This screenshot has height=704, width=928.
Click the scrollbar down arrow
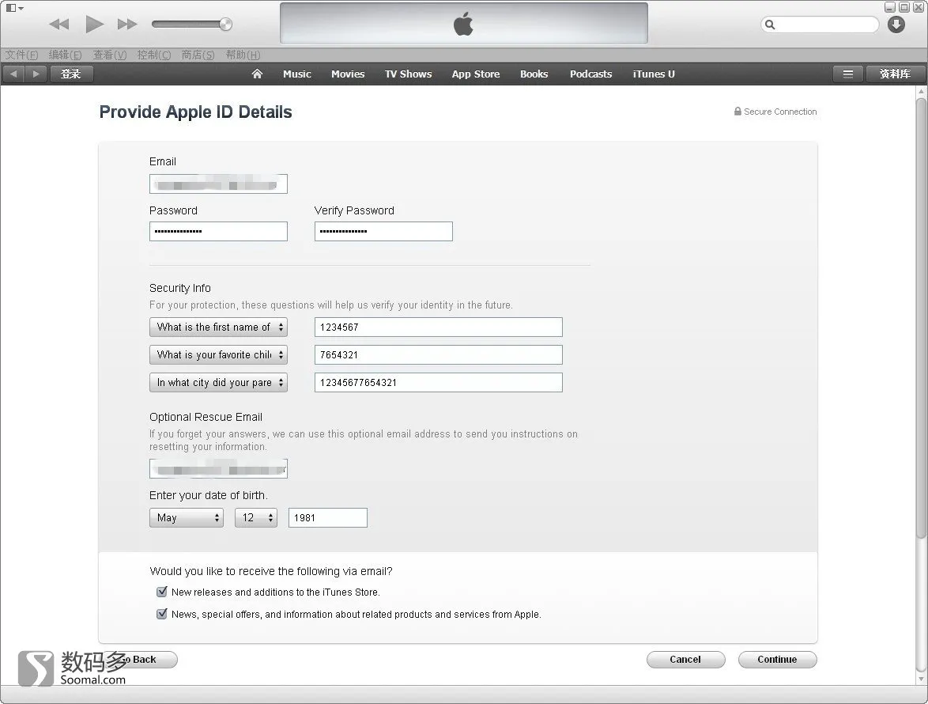pos(921,679)
